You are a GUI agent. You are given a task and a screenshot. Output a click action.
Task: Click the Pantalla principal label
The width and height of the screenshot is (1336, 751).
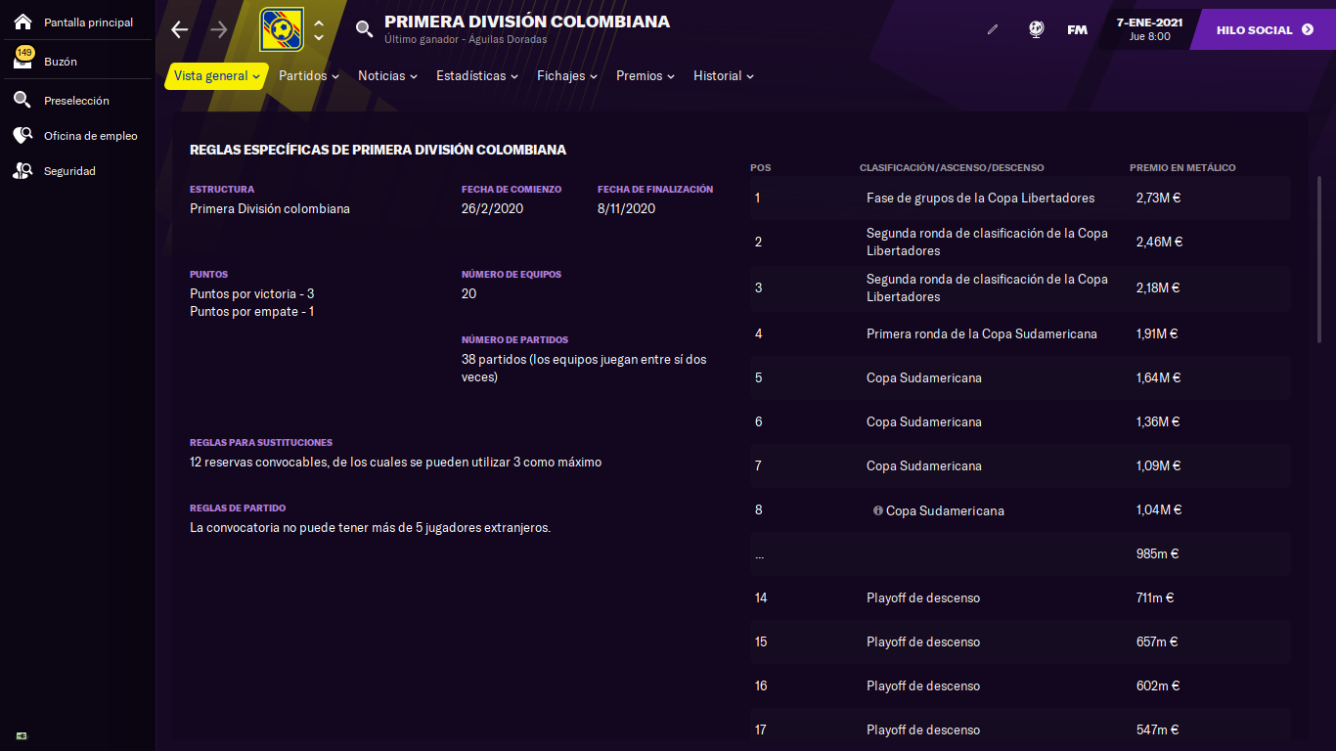[x=89, y=22]
